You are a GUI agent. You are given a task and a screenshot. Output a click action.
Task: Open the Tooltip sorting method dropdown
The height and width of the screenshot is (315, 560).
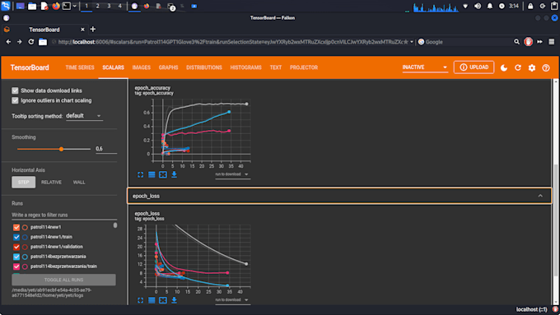coord(84,116)
